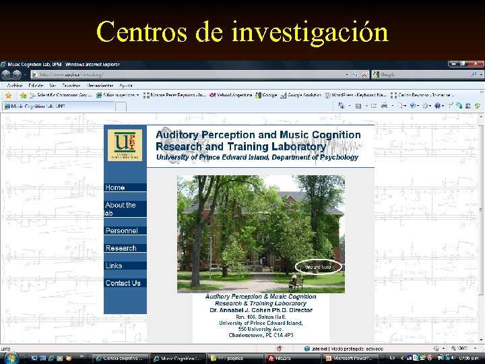This screenshot has height=364, width=485.
Task: Open the Personnel sidebar link
Action: (x=125, y=231)
